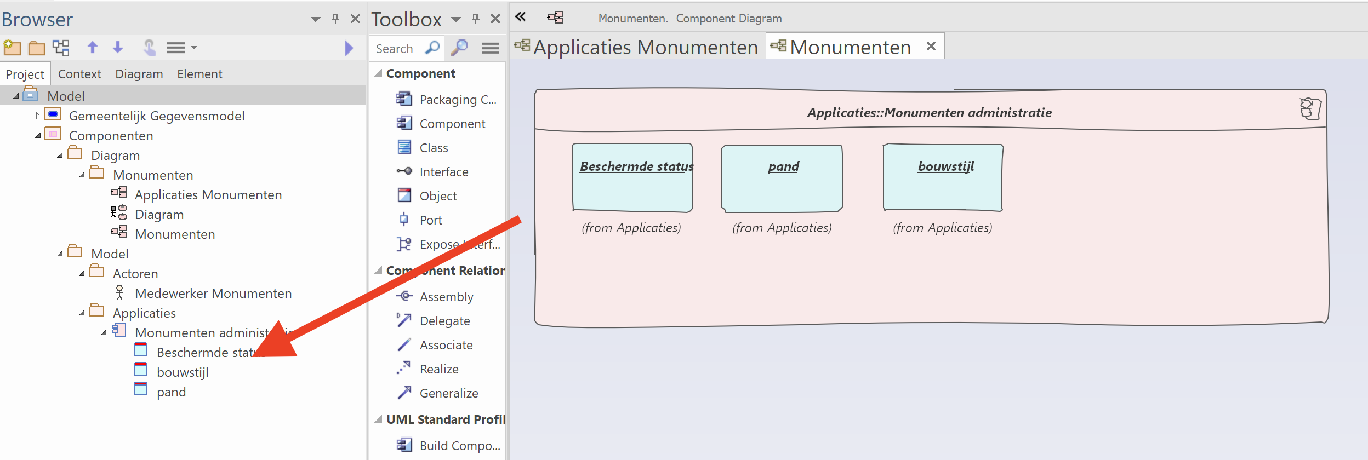Select Medewerker Monumenten actor in tree
This screenshot has width=1368, height=460.
point(213,294)
